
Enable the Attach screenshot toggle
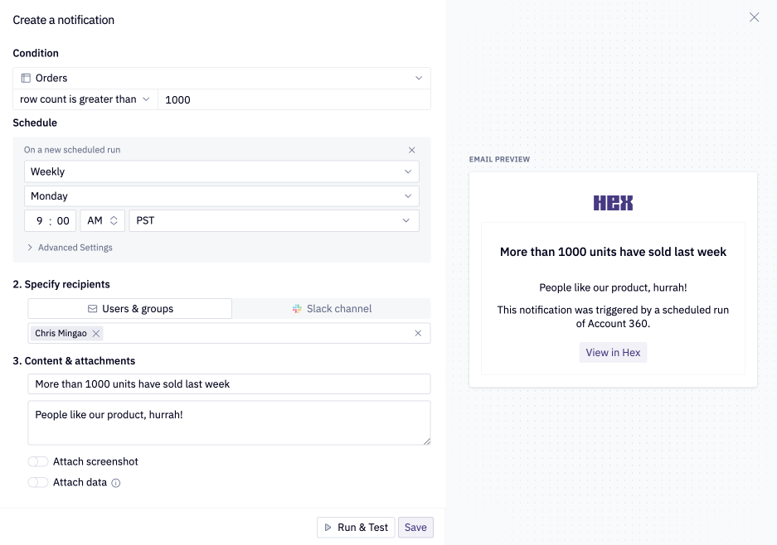click(37, 461)
